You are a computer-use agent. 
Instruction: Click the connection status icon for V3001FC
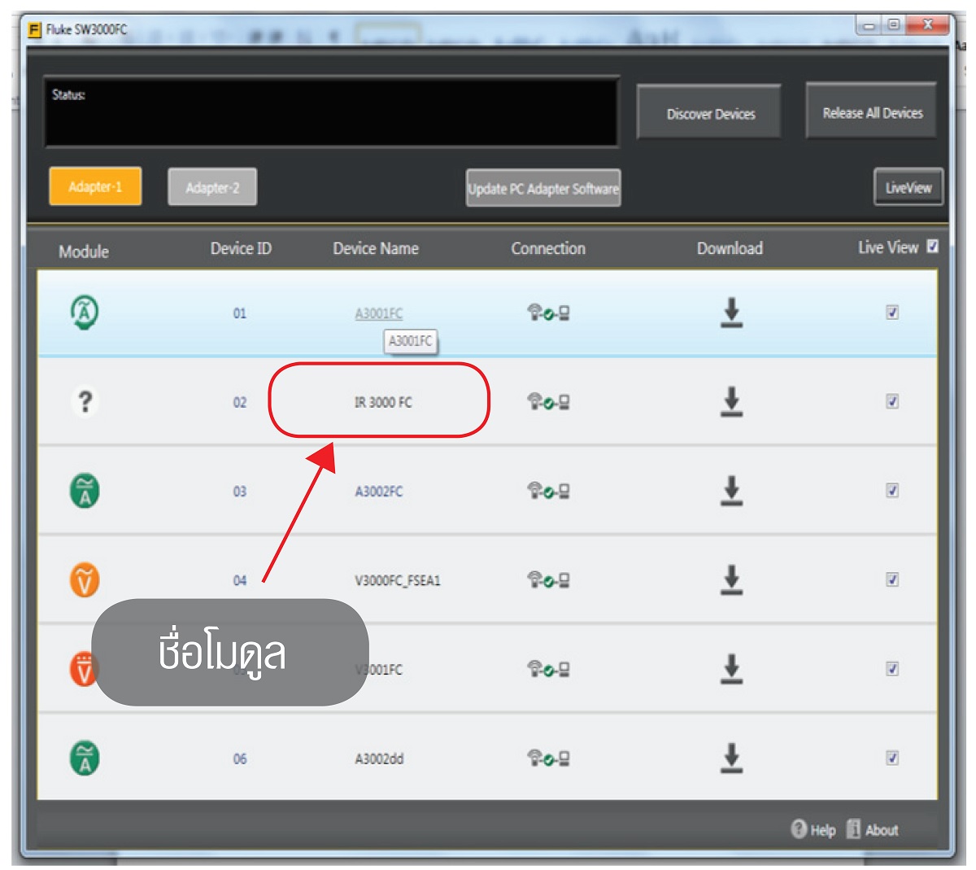coord(548,669)
